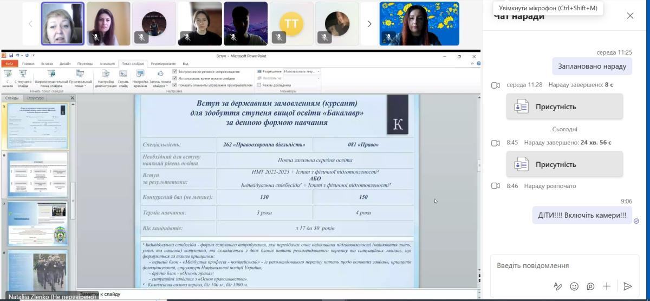Open the first Присутність attendance report from середа
Image resolution: width=650 pixels, height=301 pixels.
(564, 106)
